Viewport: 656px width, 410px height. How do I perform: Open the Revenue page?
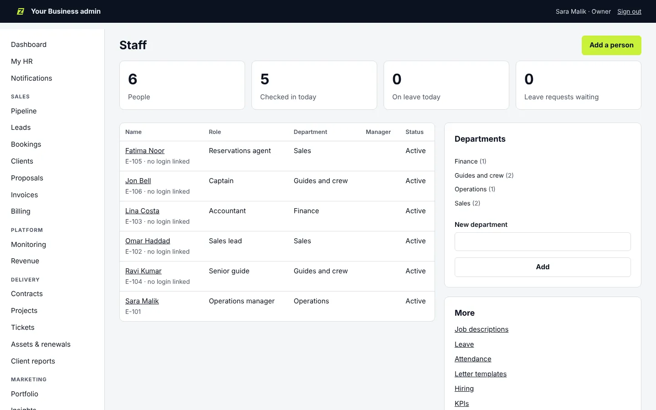tap(25, 261)
